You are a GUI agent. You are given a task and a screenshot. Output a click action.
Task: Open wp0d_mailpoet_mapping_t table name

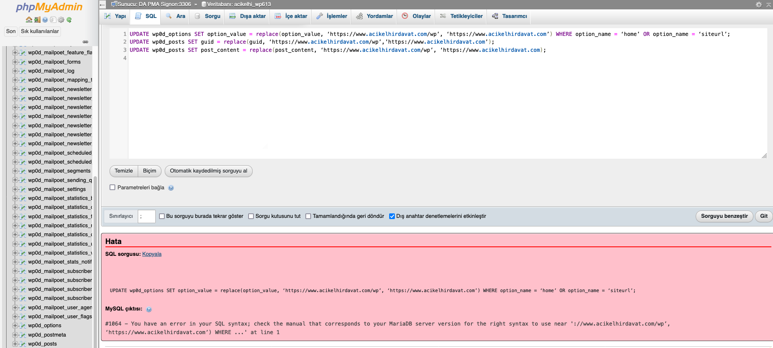point(60,80)
